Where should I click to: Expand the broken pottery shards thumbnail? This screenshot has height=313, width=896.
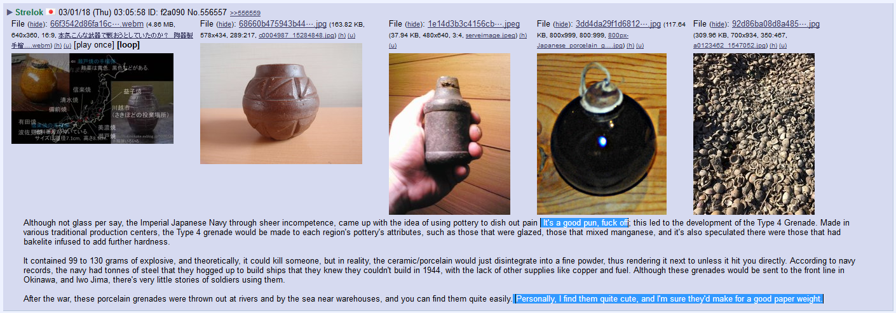(754, 134)
